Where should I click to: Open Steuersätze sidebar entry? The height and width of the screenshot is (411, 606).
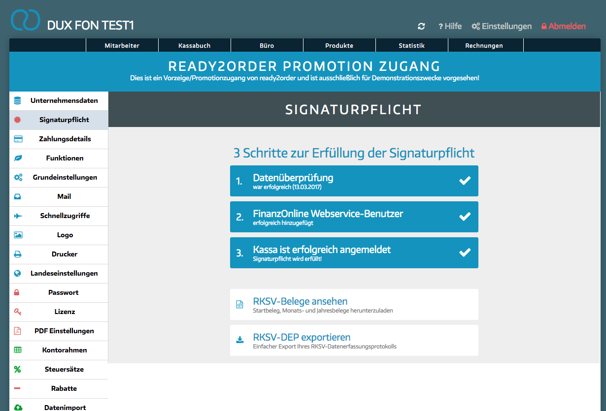59,369
